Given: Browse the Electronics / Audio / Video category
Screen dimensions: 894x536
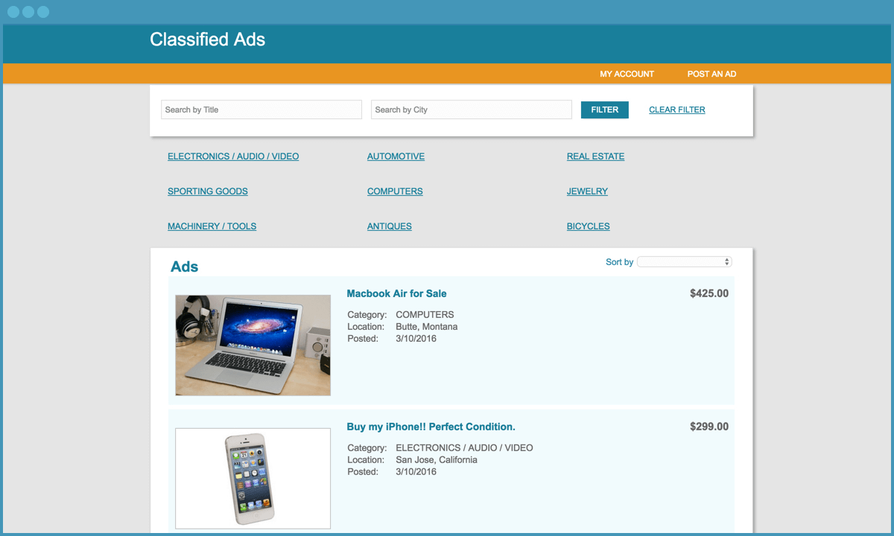Looking at the screenshot, I should [233, 156].
